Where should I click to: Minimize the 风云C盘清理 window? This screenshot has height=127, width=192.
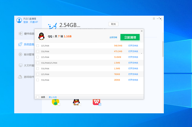click(158, 19)
